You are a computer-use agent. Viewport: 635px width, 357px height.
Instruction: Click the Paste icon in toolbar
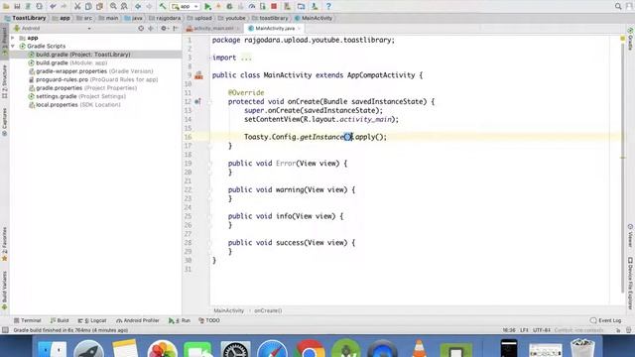[x=99, y=6]
